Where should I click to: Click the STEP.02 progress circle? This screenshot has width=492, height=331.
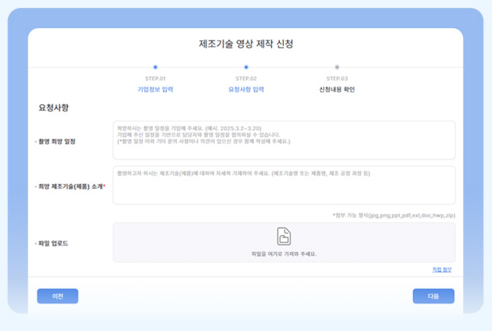pos(246,67)
